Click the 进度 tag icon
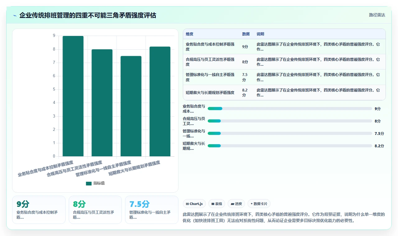This screenshot has width=398, height=236. coord(232,204)
